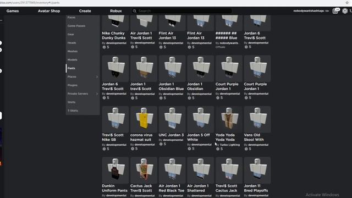Focus the Search input field
Screen dimensions: 352x198
[x=182, y=11]
